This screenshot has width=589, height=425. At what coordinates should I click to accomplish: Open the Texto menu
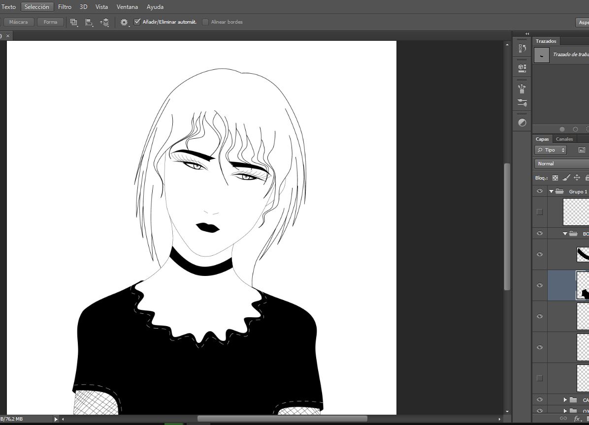point(9,7)
